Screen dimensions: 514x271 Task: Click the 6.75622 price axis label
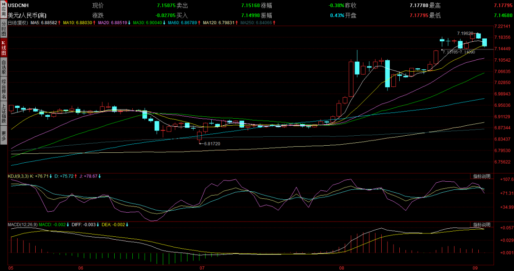[503, 162]
